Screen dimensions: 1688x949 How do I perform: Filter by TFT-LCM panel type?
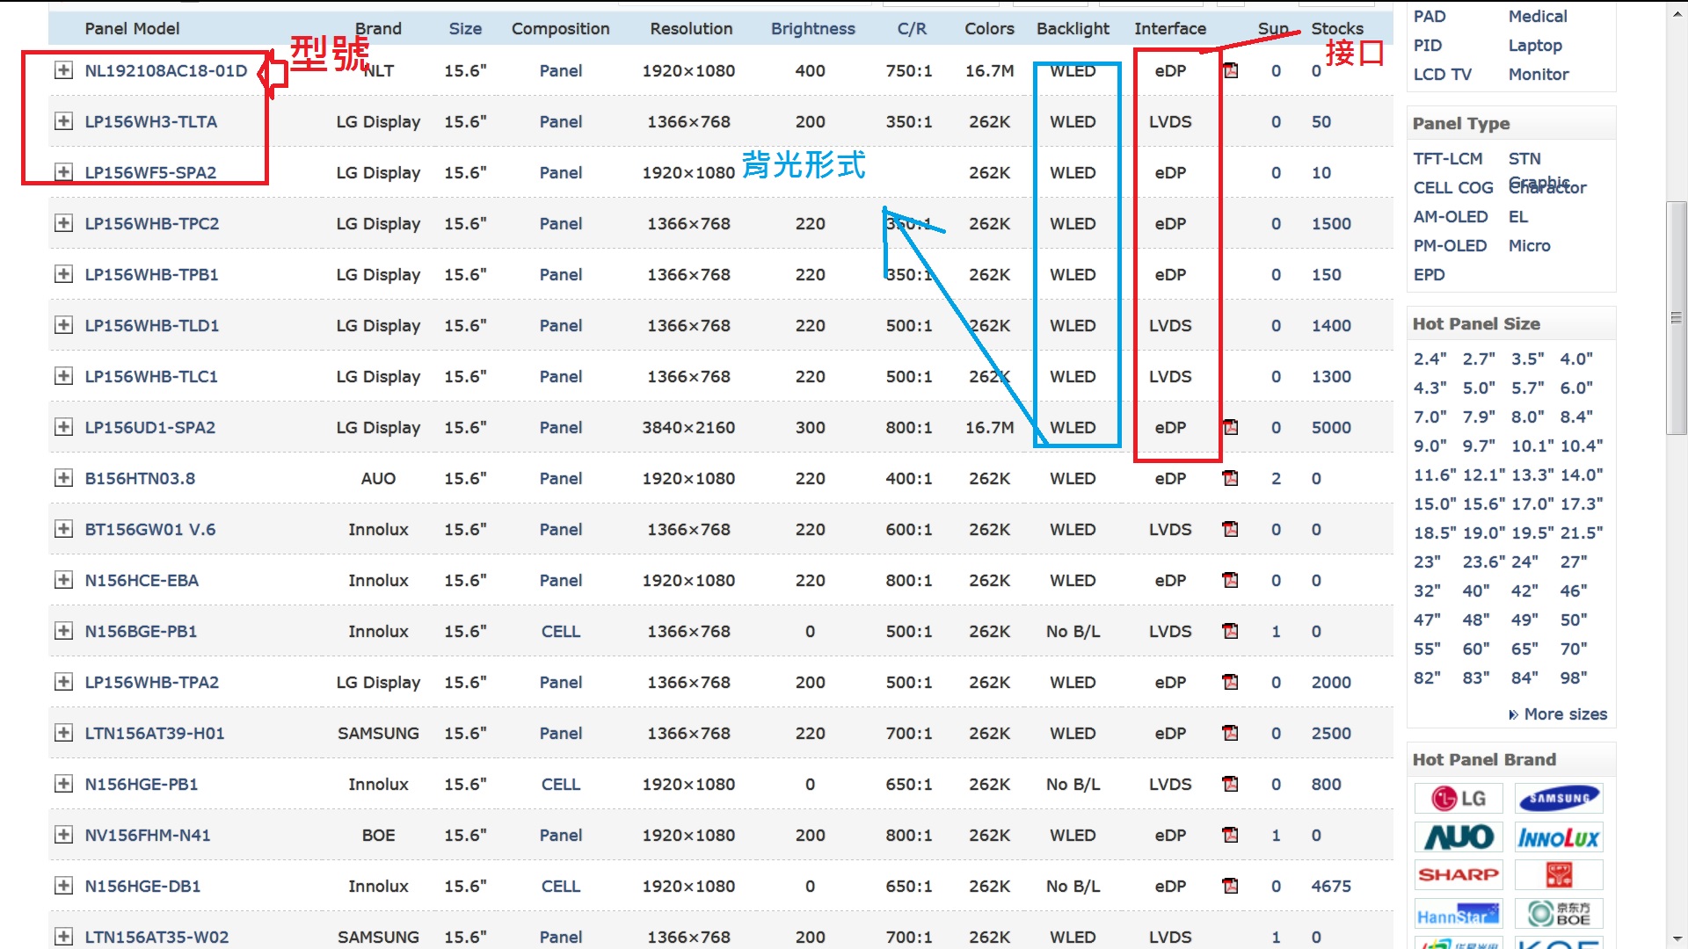1448,159
